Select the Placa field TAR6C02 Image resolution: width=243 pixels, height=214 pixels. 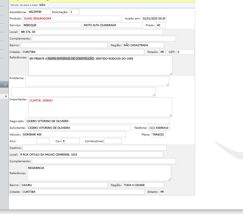(158, 135)
